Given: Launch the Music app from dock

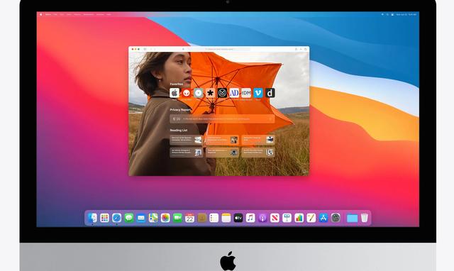Looking at the screenshot, I should pyautogui.click(x=250, y=217).
